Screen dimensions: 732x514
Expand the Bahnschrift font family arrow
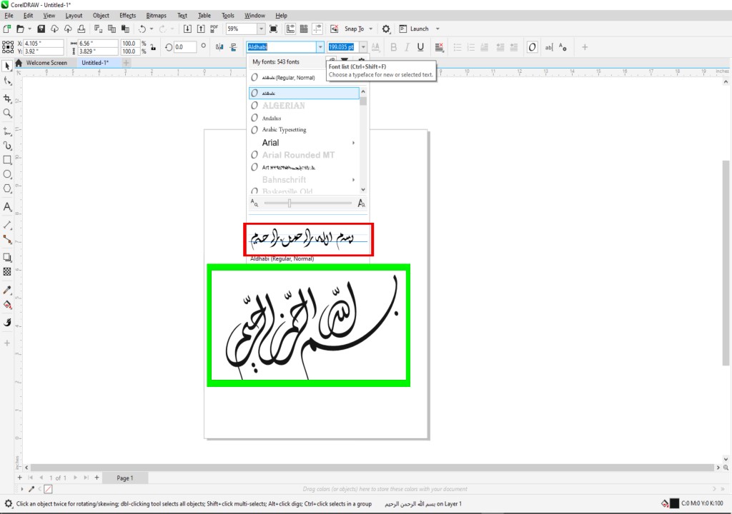(x=353, y=180)
